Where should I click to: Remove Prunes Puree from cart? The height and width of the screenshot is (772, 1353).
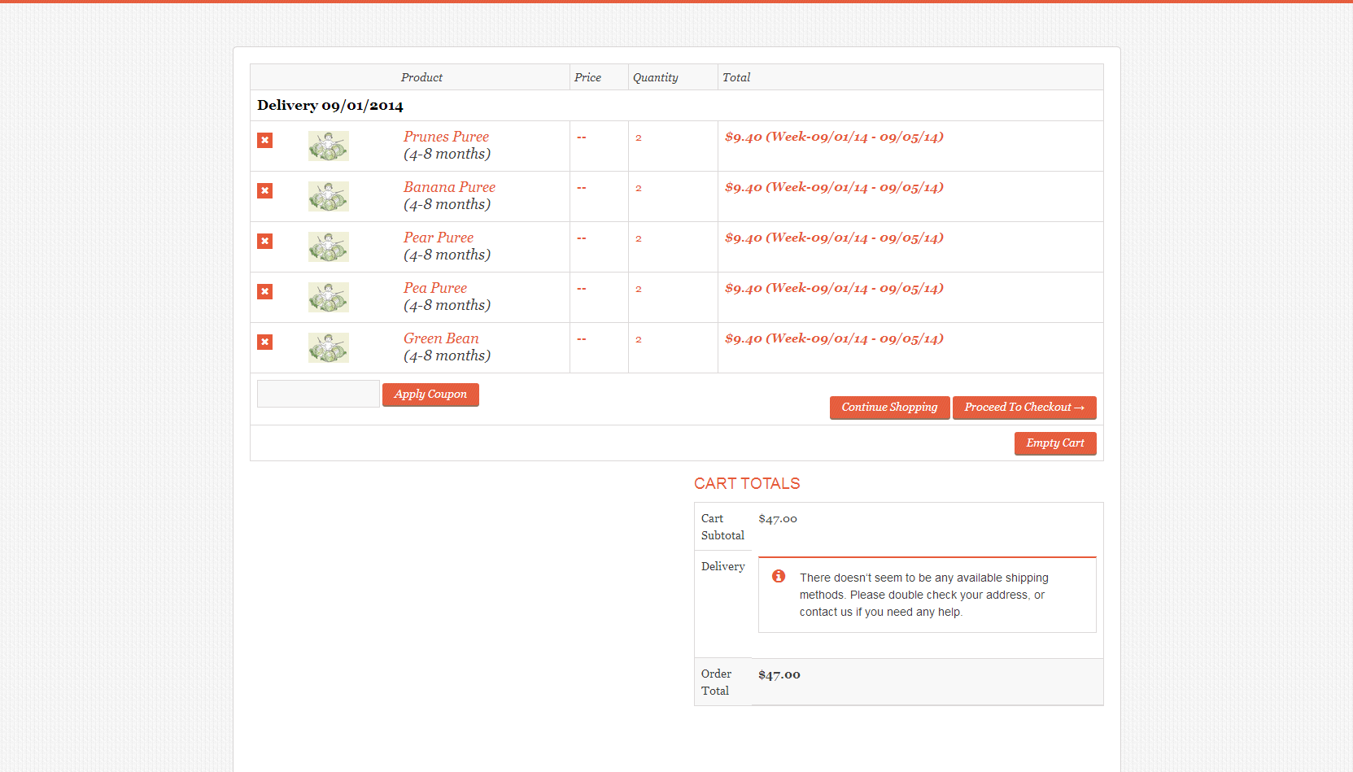264,141
